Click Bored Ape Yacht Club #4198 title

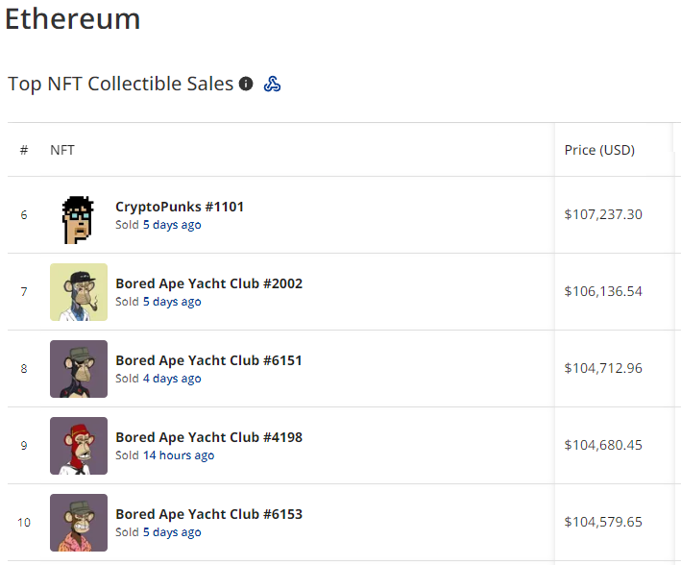tap(208, 437)
